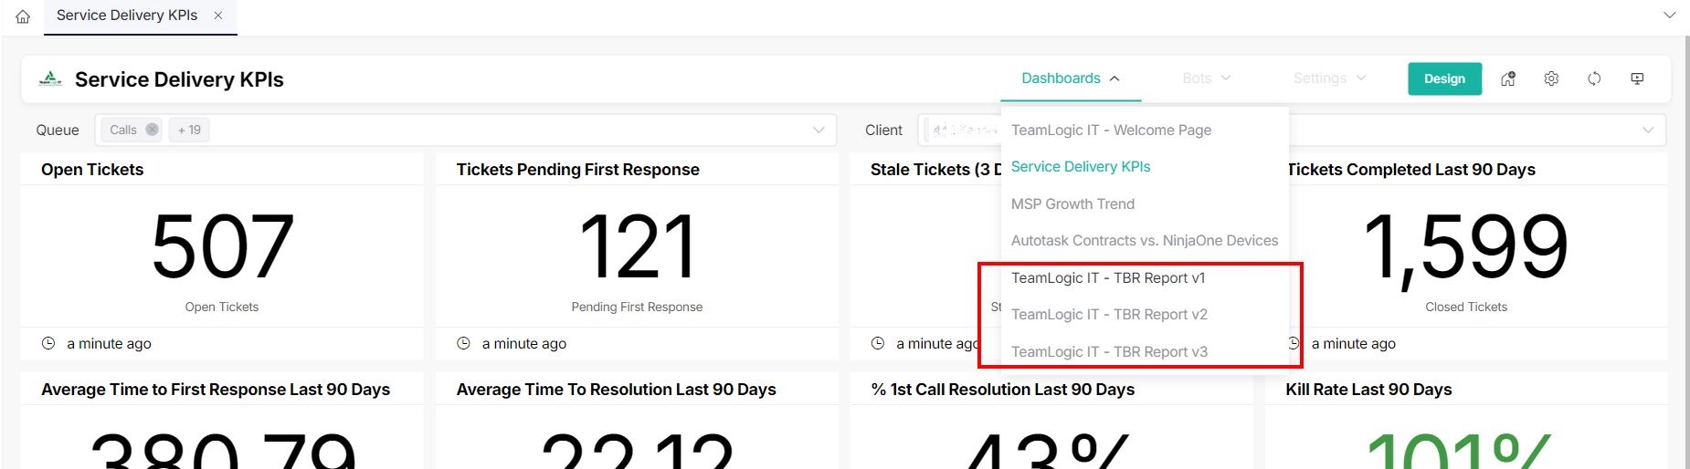Click clock icon under Open Tickets
This screenshot has width=1690, height=469.
pos(48,344)
